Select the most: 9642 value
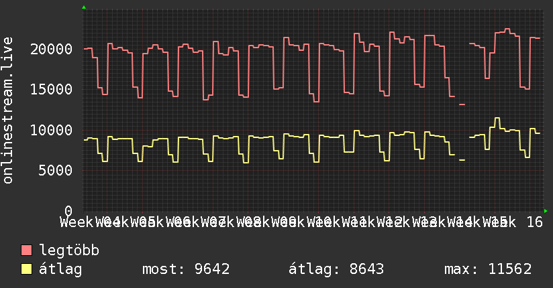Image resolution: width=553 pixels, height=288 pixels. coord(186,269)
